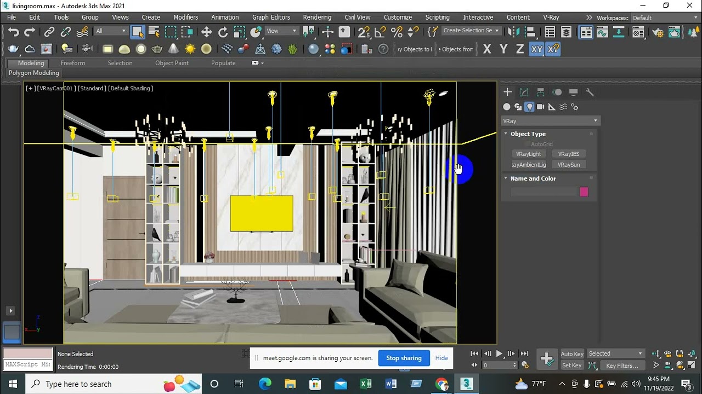
Task: Open the Curve Editor icon
Action: pos(602,32)
